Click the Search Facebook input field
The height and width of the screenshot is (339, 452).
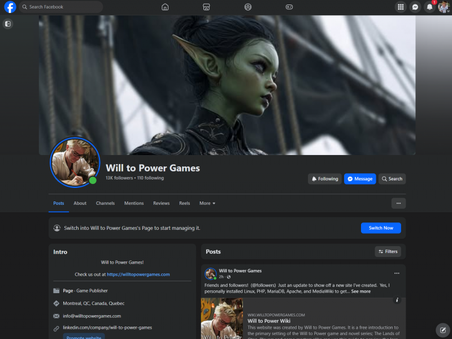(x=62, y=7)
